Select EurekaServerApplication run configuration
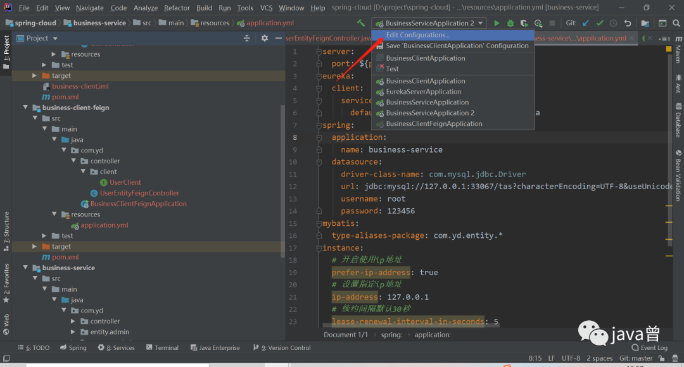 pos(453,92)
